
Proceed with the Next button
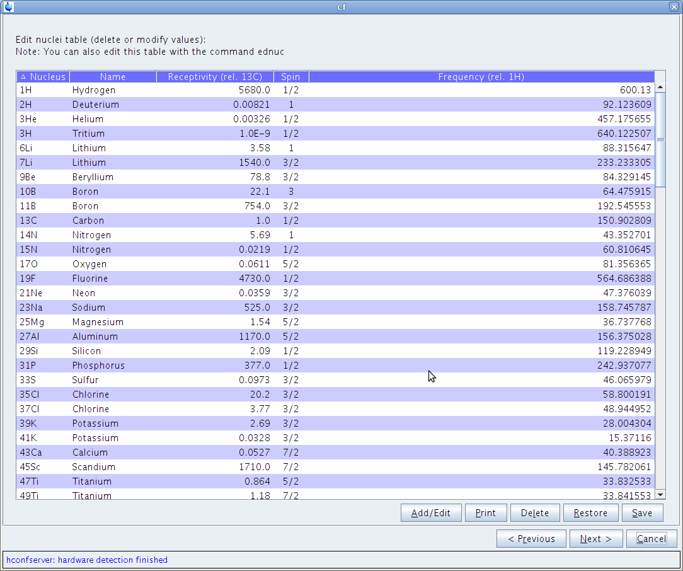(596, 539)
